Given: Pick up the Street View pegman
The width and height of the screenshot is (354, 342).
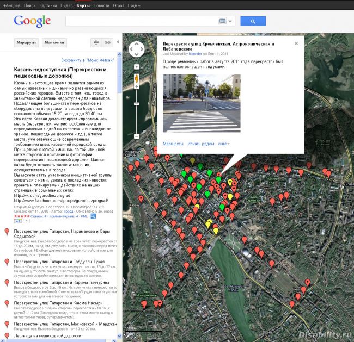Looking at the screenshot, I should coord(136,79).
